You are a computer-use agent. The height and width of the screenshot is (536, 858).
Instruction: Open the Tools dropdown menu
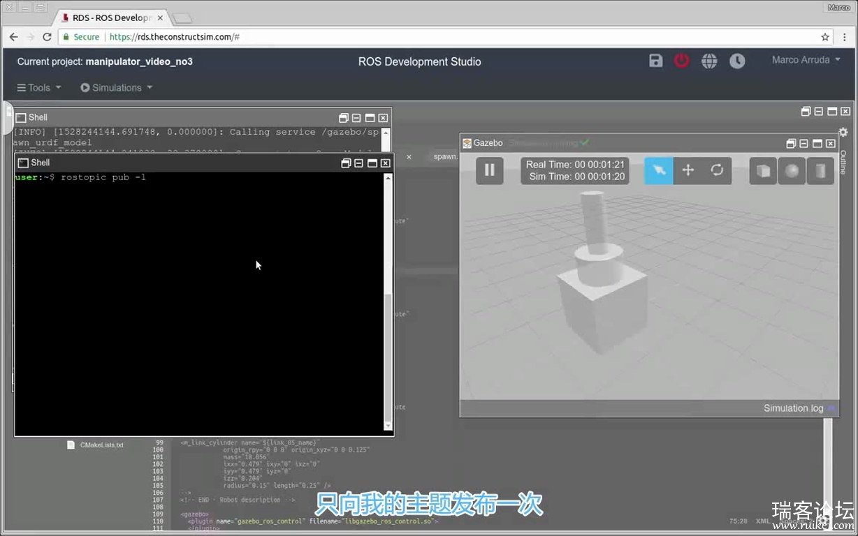pyautogui.click(x=39, y=87)
